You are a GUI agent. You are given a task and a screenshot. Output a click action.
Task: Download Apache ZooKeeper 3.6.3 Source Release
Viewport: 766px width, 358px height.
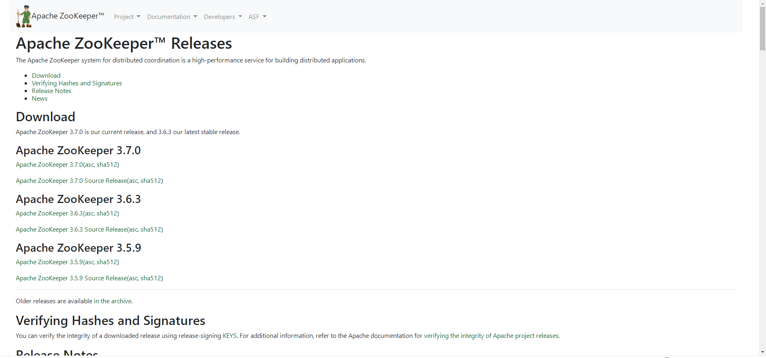pos(71,230)
